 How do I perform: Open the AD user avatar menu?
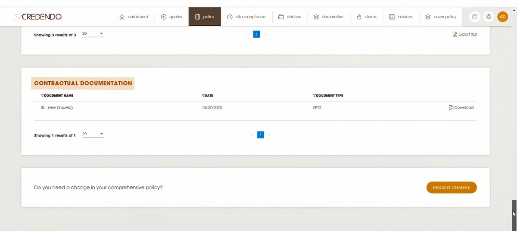[x=503, y=17]
